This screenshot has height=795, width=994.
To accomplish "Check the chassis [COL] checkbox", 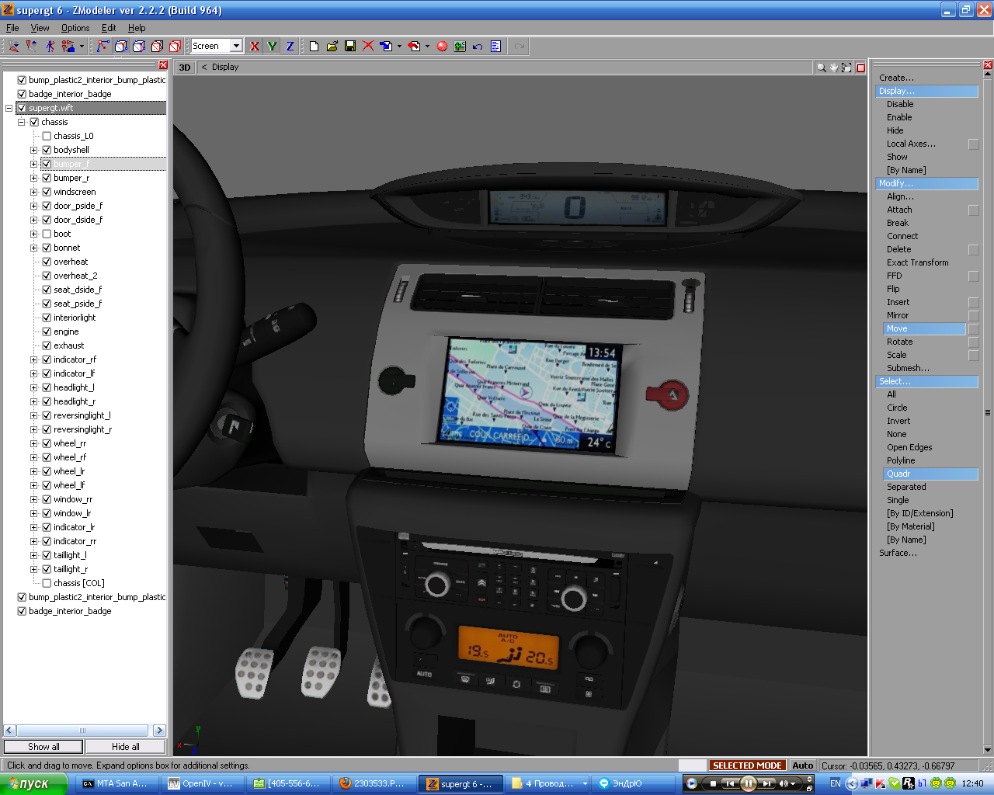I will click(x=47, y=583).
